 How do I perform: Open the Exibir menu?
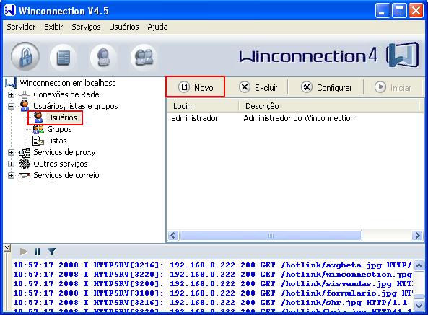(53, 27)
